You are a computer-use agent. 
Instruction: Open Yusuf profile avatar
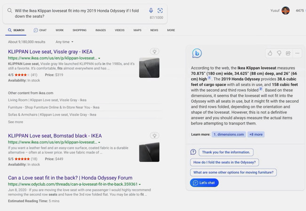click(x=285, y=10)
